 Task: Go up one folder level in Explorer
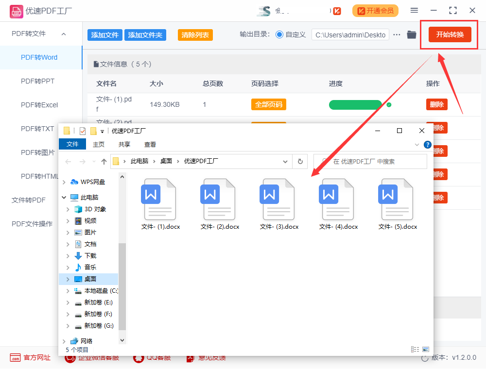click(x=104, y=161)
